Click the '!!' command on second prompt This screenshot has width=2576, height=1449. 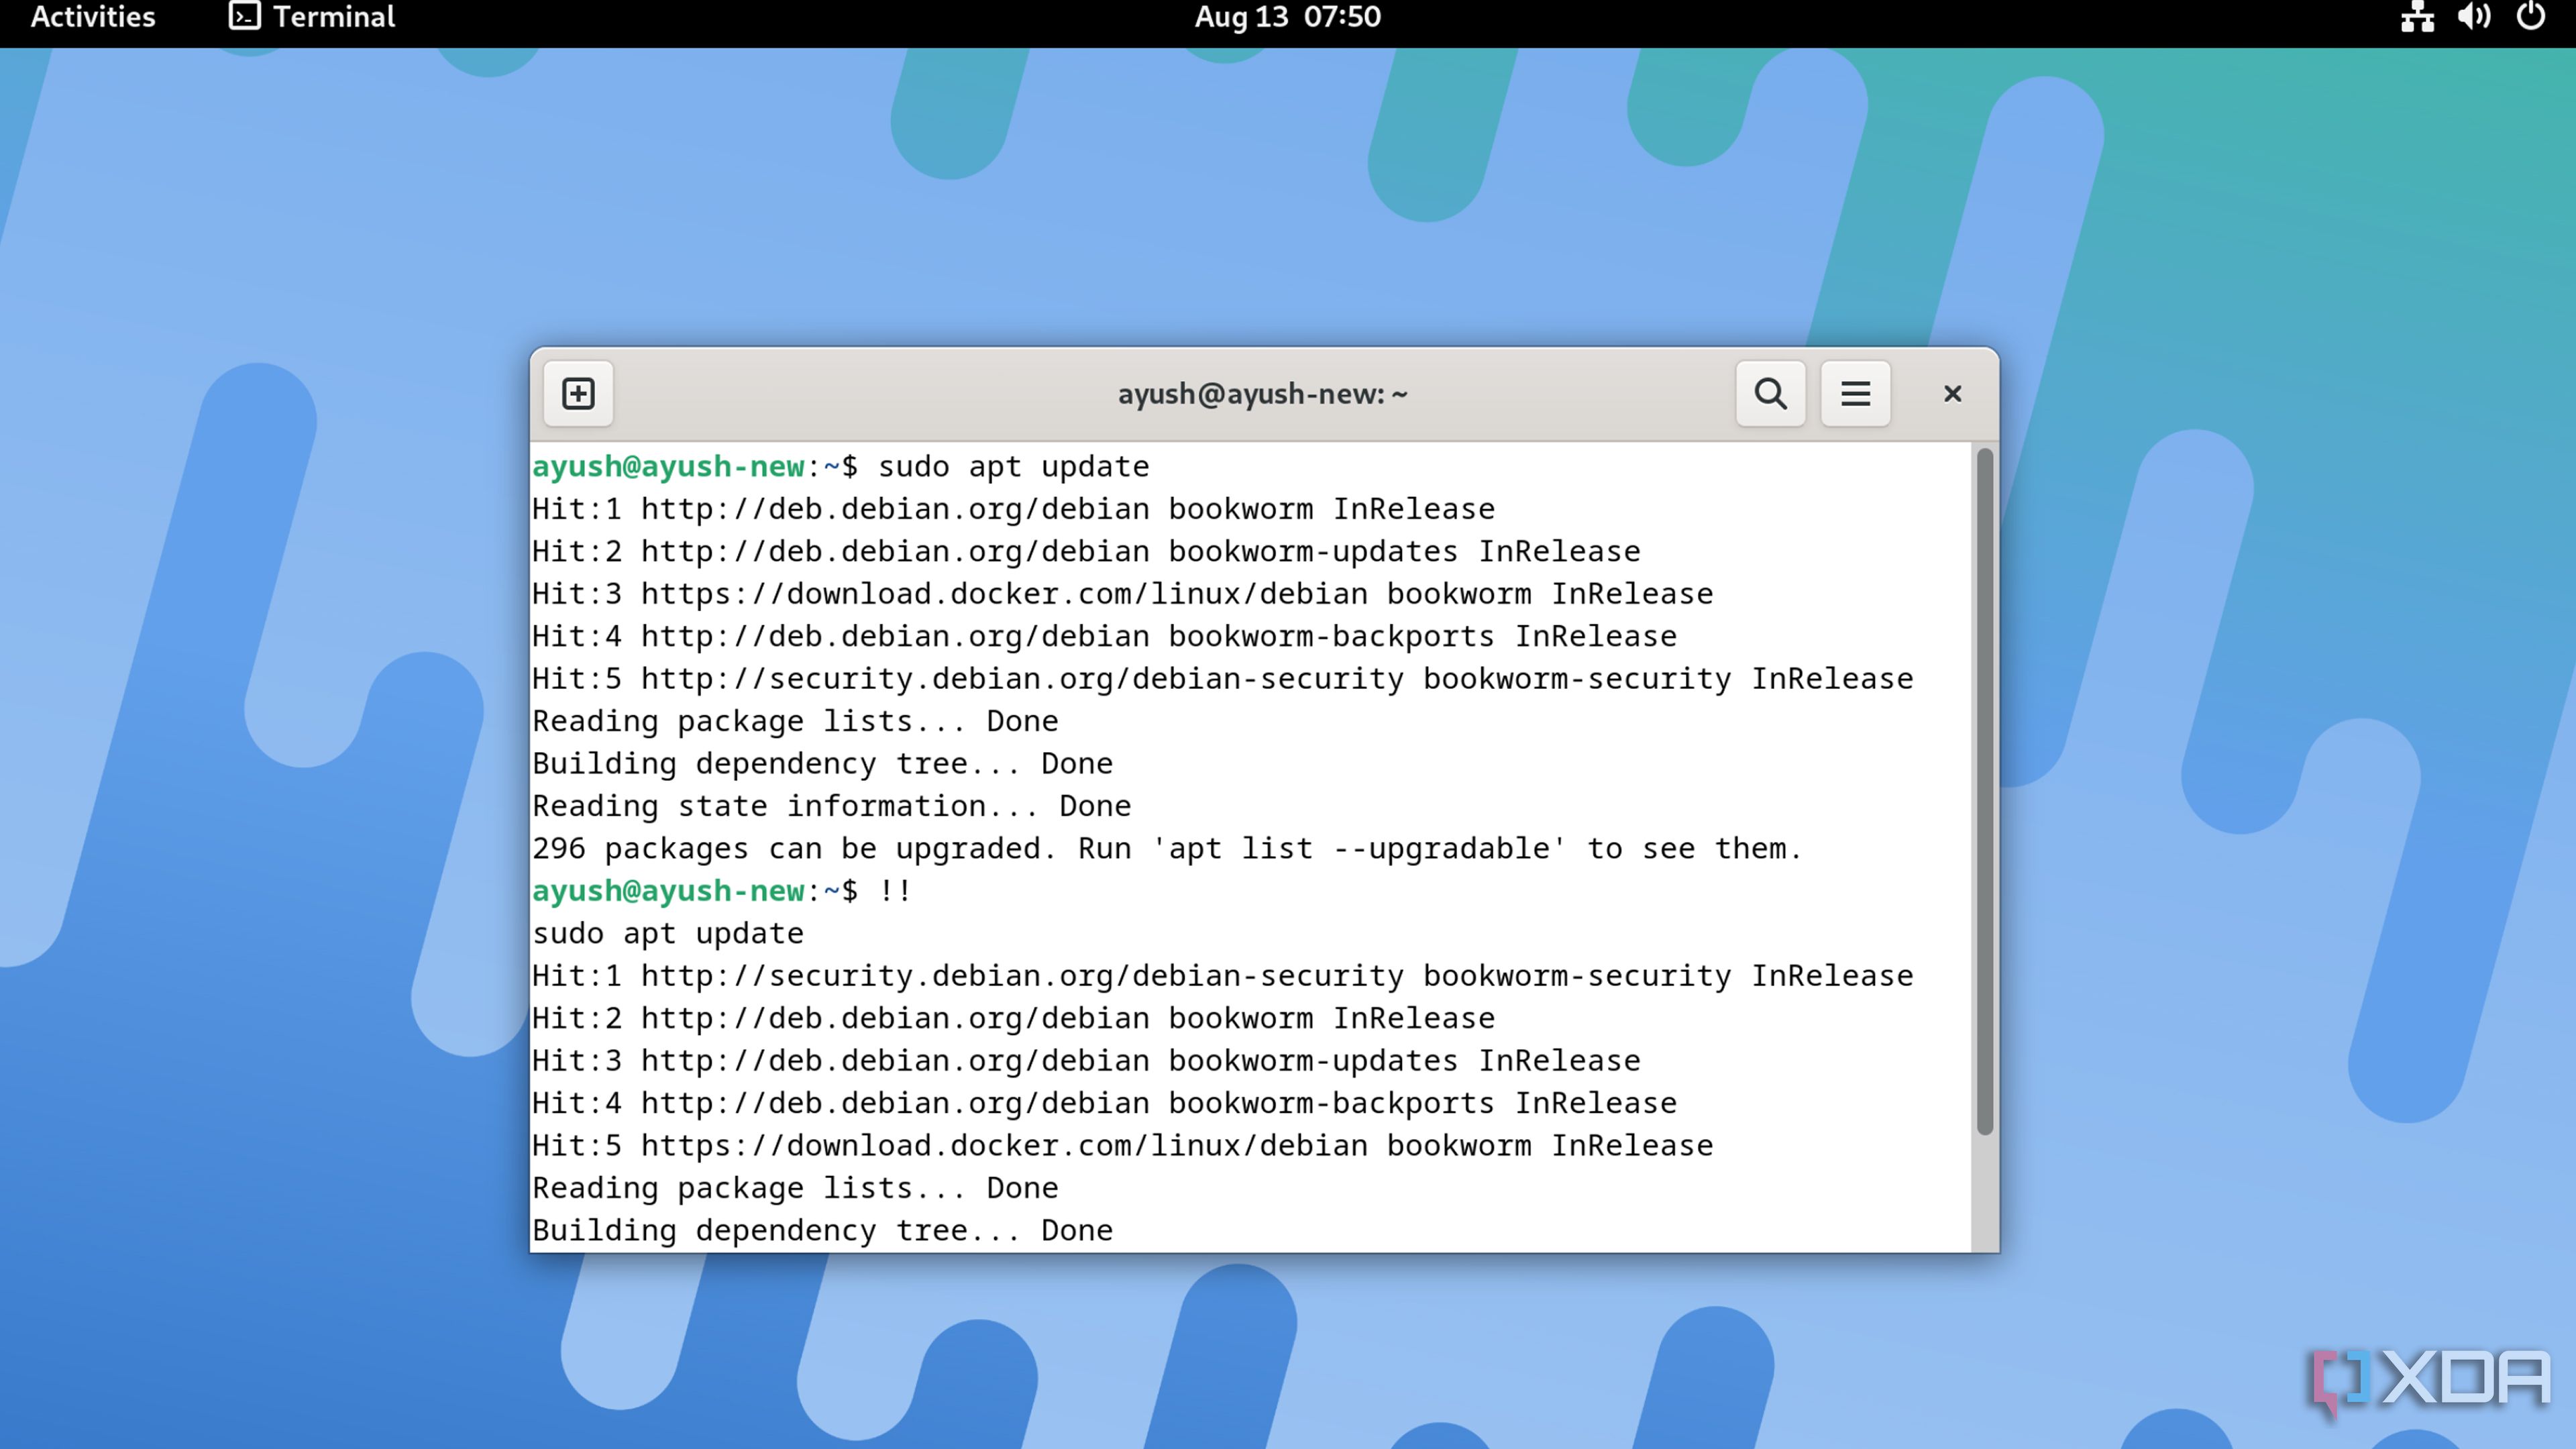[895, 891]
